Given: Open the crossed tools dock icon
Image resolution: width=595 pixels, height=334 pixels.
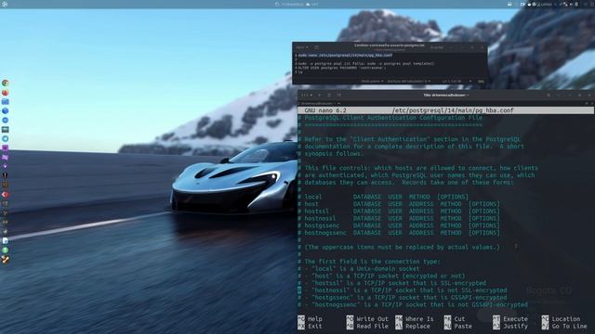Looking at the screenshot, I should coord(6,260).
